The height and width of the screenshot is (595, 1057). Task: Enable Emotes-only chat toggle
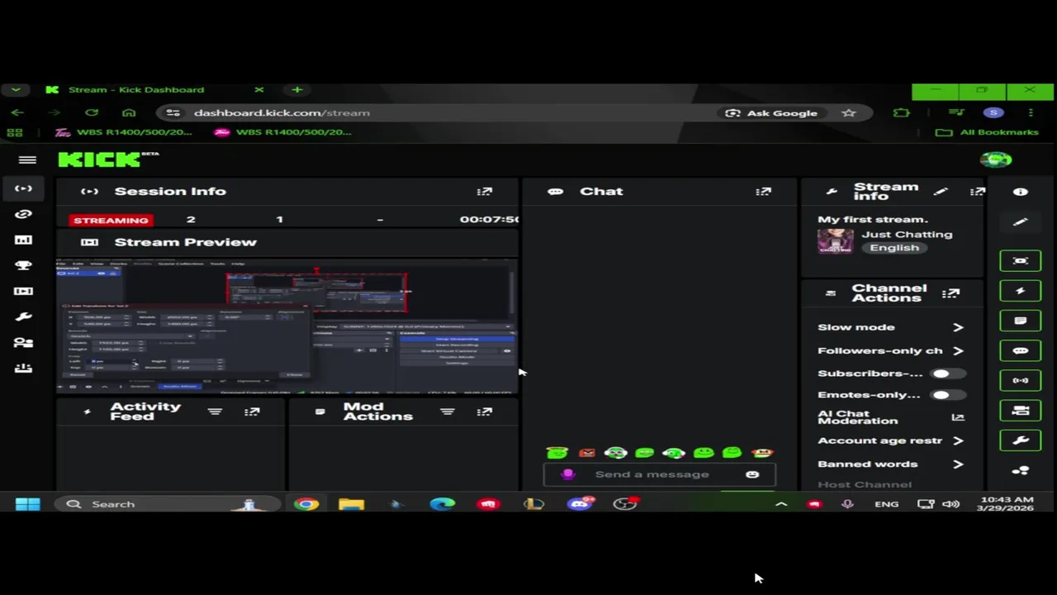click(948, 395)
